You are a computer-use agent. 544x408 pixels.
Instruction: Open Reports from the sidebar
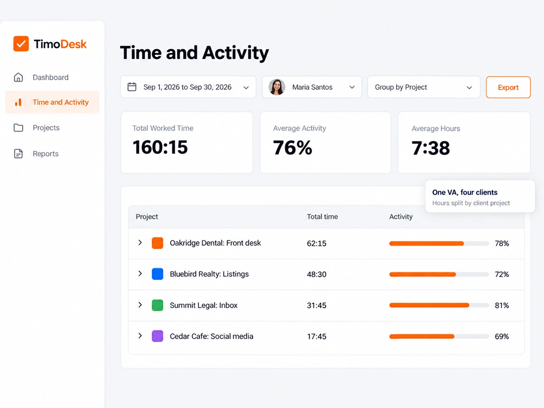(52, 153)
